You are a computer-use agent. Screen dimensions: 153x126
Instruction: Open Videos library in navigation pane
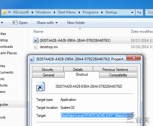pos(3,92)
